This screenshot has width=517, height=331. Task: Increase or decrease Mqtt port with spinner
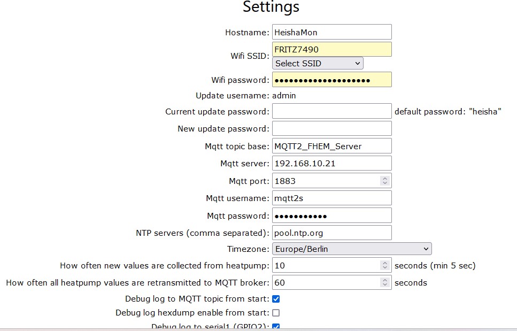384,181
